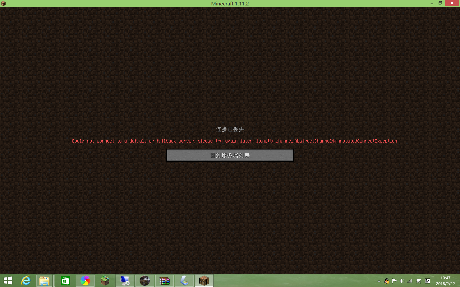Select the crafting table taskbar icon
Screen dimensions: 460x287
(x=204, y=281)
